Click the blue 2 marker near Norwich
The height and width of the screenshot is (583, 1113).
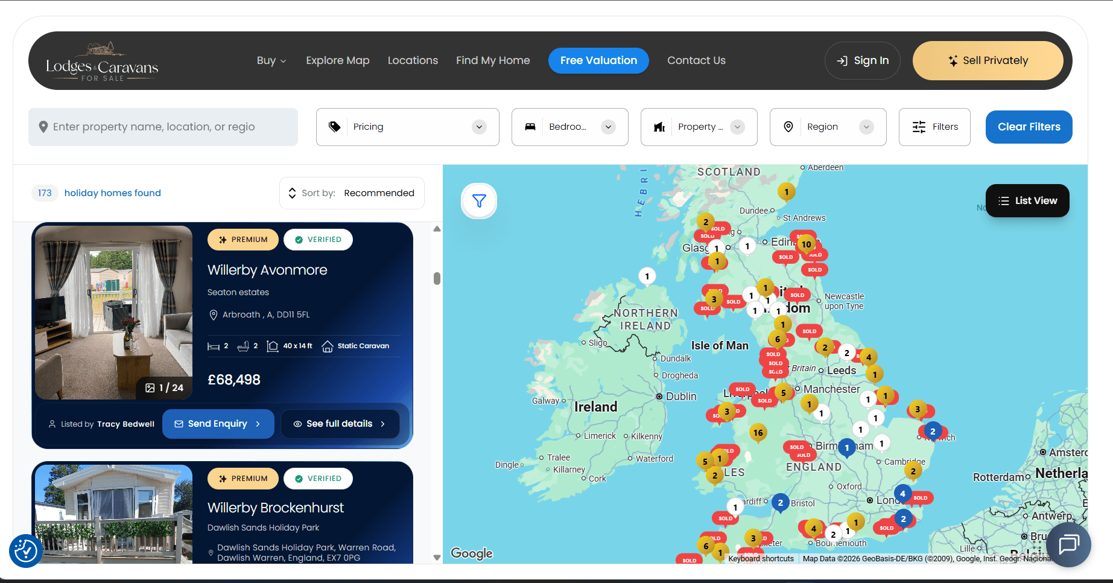point(933,432)
